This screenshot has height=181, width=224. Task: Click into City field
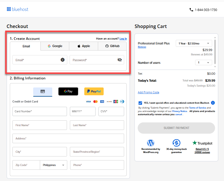click(x=40, y=152)
